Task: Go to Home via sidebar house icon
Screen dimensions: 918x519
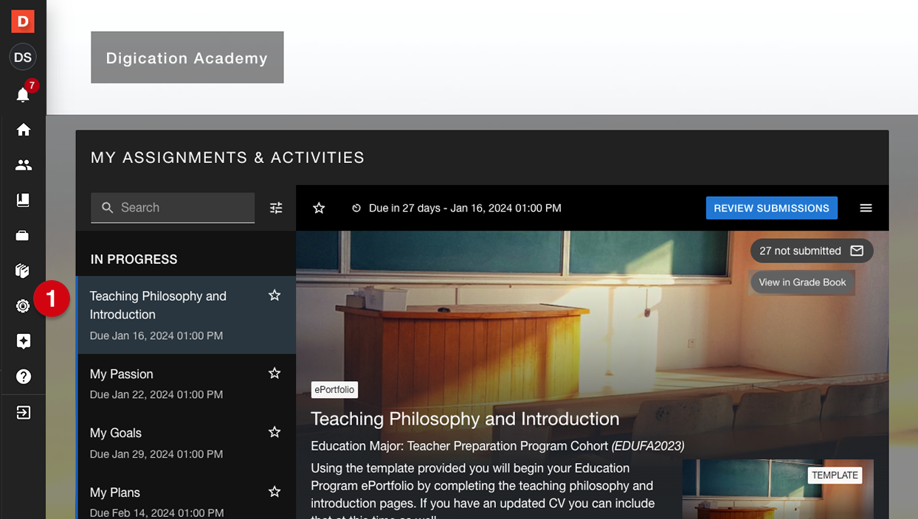Action: click(x=23, y=130)
